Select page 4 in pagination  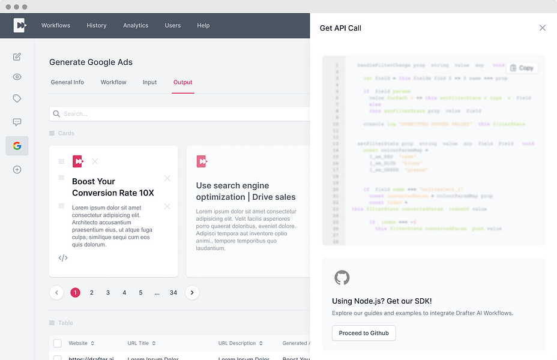[x=124, y=293]
